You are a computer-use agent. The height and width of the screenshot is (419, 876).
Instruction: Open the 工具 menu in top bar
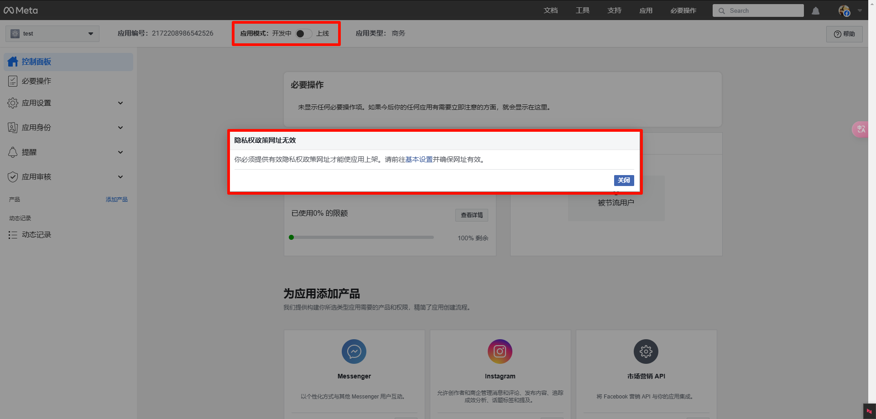click(x=583, y=10)
